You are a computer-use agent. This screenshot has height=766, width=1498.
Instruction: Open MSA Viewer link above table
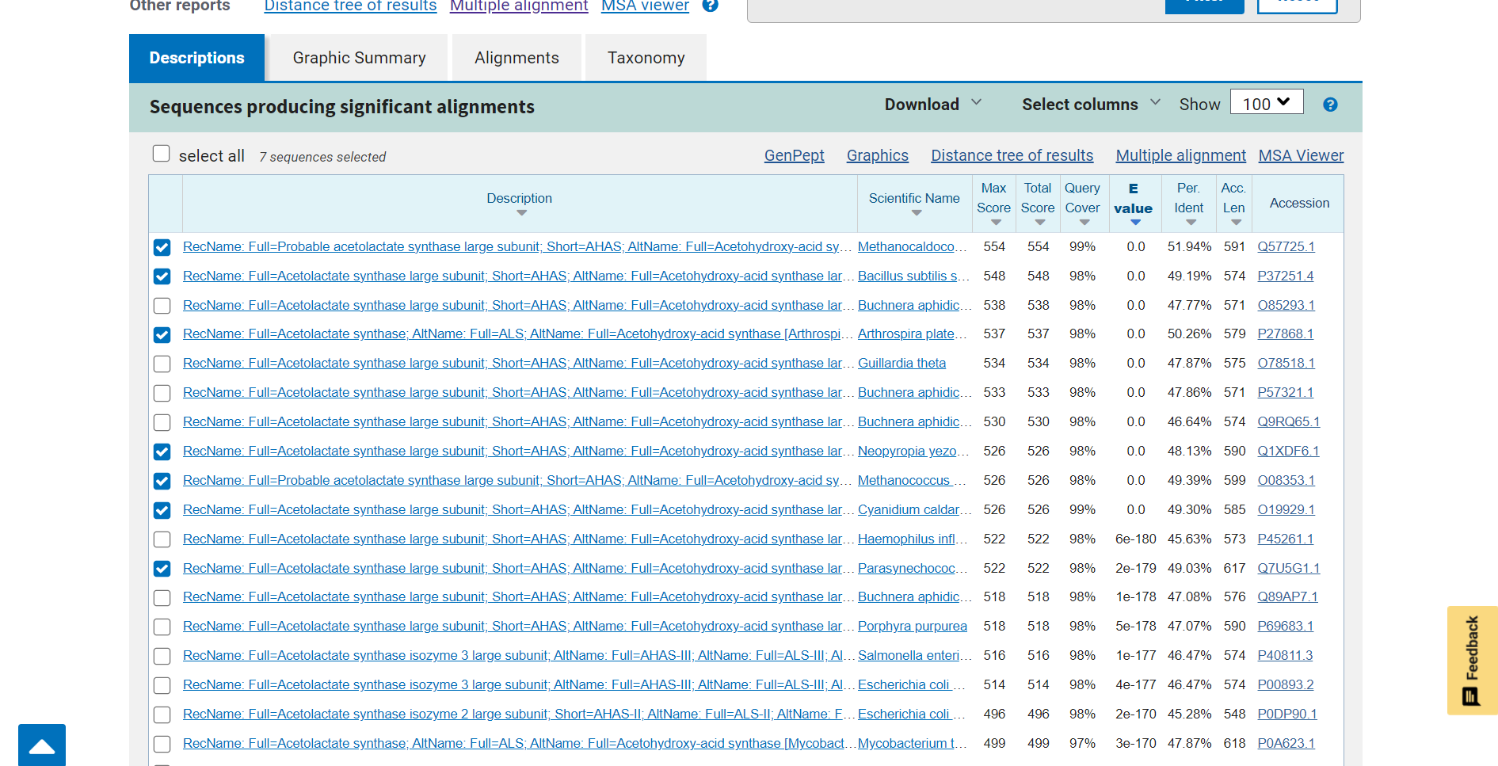[1301, 156]
